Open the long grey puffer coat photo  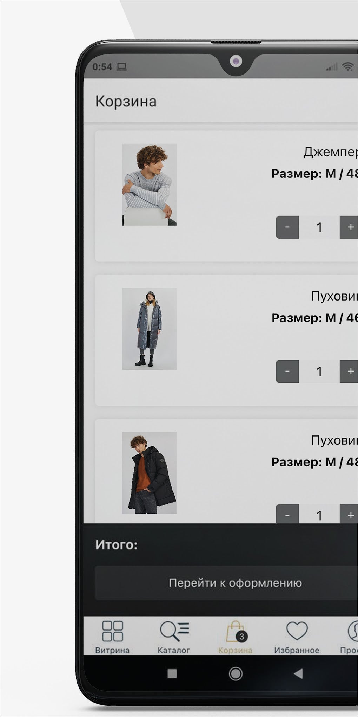(149, 329)
